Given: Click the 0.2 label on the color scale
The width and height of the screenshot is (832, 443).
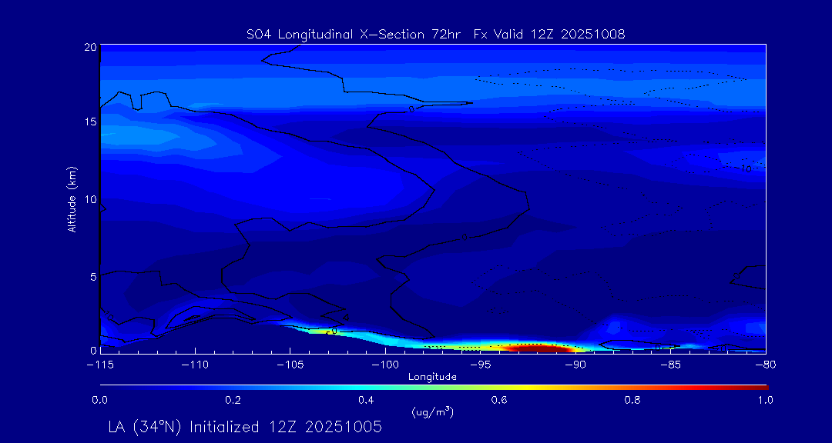Looking at the screenshot, I should [233, 400].
